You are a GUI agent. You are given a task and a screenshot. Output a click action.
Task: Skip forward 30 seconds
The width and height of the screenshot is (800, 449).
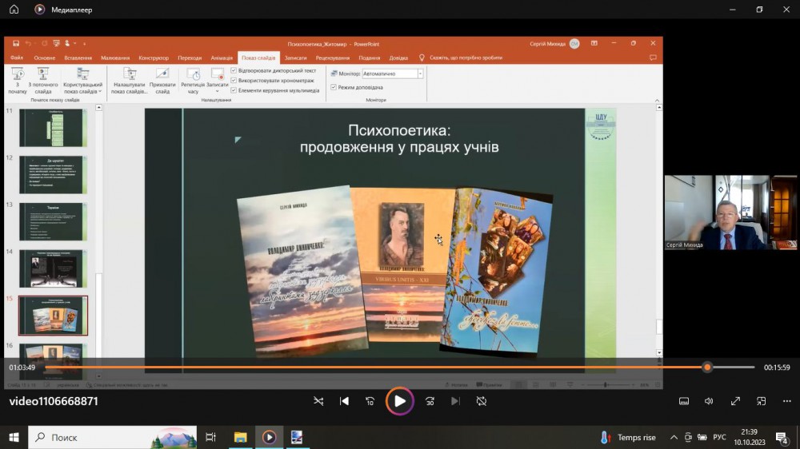coord(430,401)
